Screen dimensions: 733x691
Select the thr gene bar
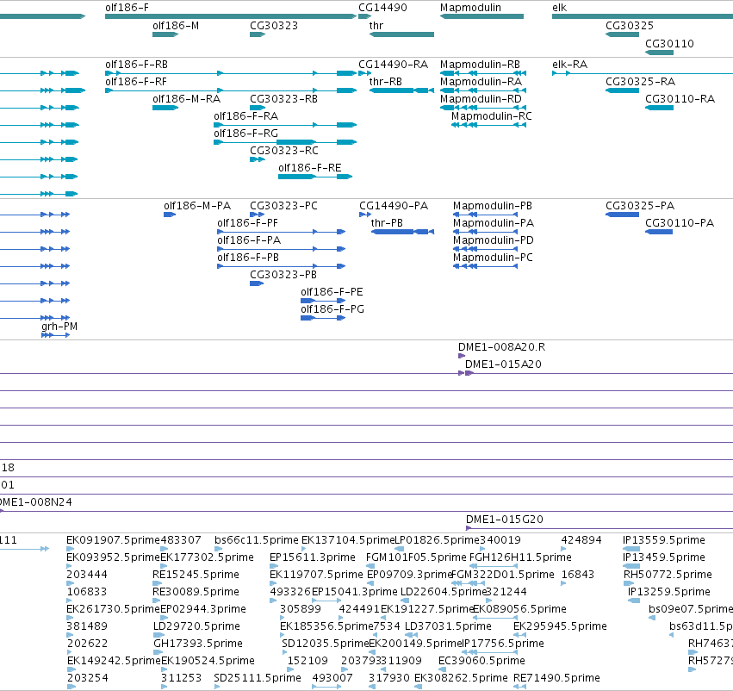[401, 34]
